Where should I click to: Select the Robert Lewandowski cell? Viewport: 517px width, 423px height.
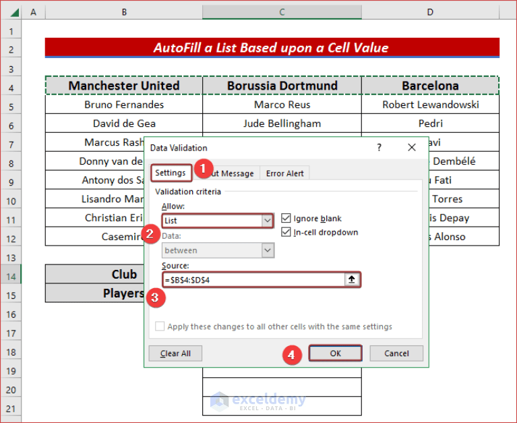pos(430,105)
